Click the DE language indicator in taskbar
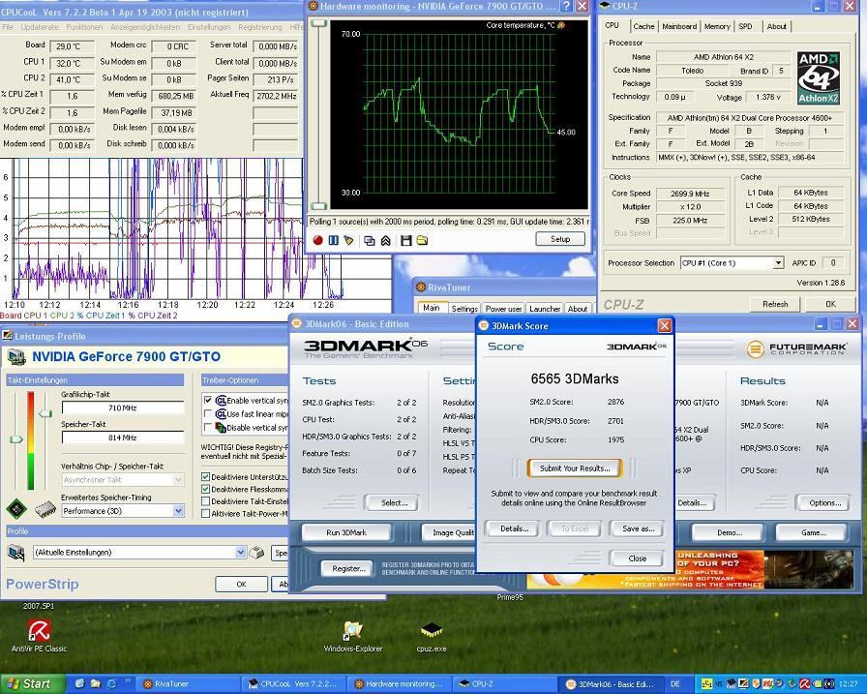 674,684
